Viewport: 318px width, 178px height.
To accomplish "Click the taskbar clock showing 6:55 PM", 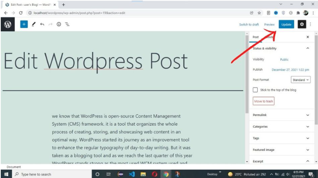I will tap(298, 174).
